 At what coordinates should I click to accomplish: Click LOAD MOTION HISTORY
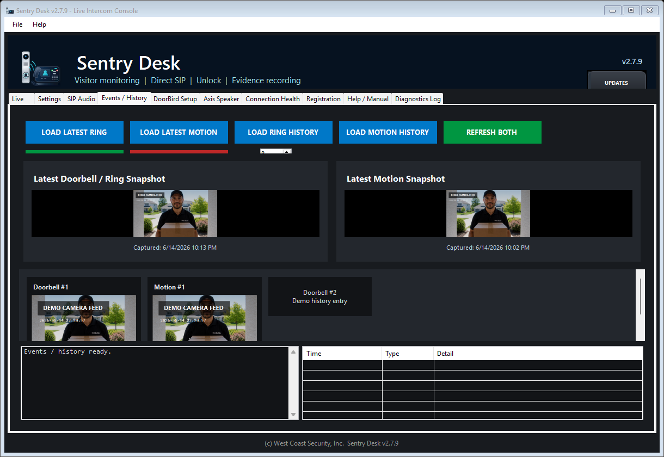pyautogui.click(x=388, y=132)
